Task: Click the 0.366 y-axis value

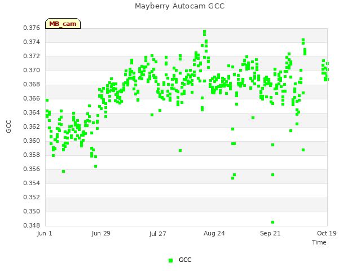Action: pos(32,98)
